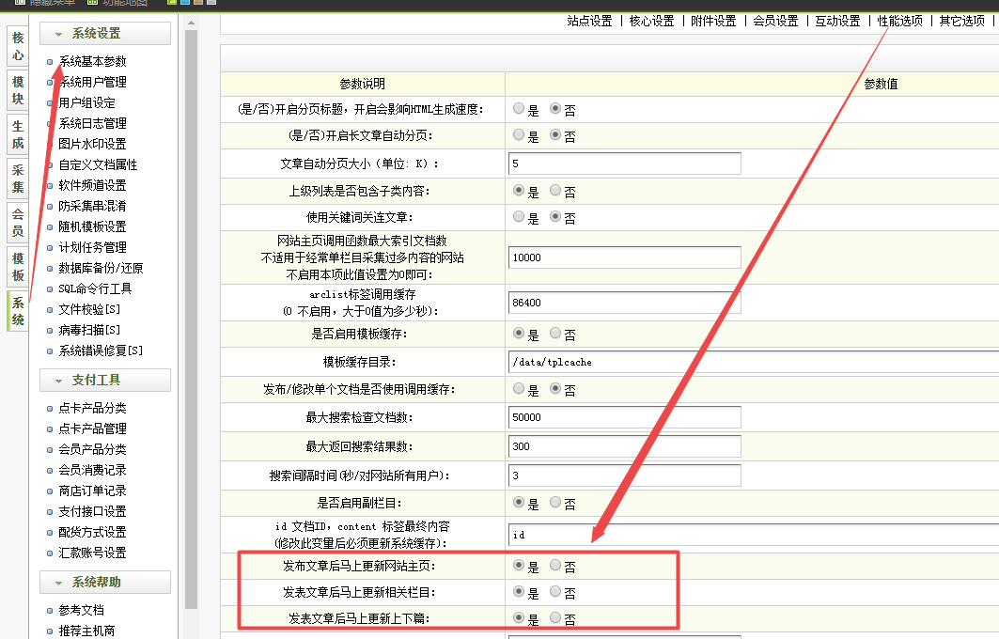Open 系统错误修复[S] menu link
This screenshot has width=999, height=639.
coord(101,351)
